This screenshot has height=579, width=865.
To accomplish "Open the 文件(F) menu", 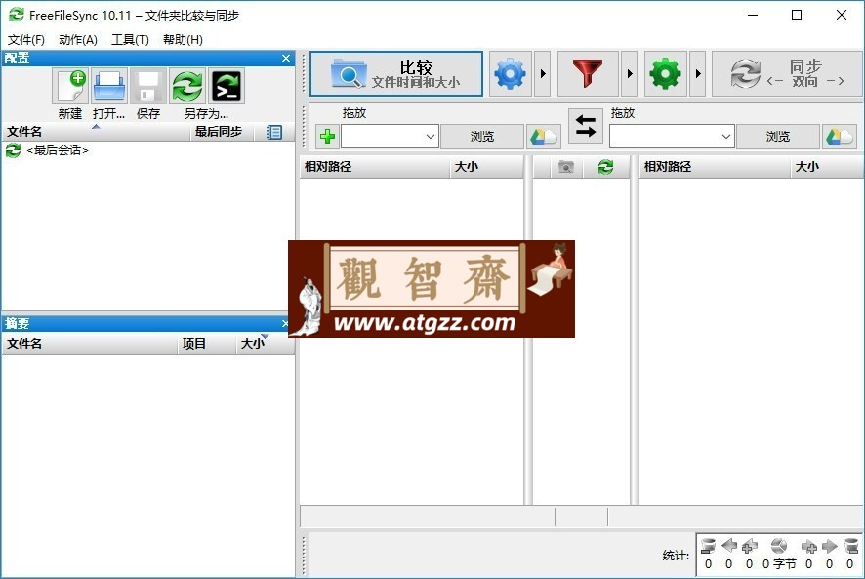I will coord(26,40).
